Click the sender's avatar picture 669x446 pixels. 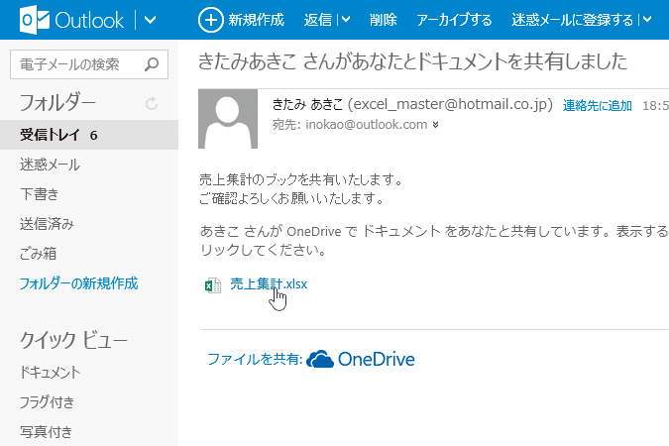228,119
